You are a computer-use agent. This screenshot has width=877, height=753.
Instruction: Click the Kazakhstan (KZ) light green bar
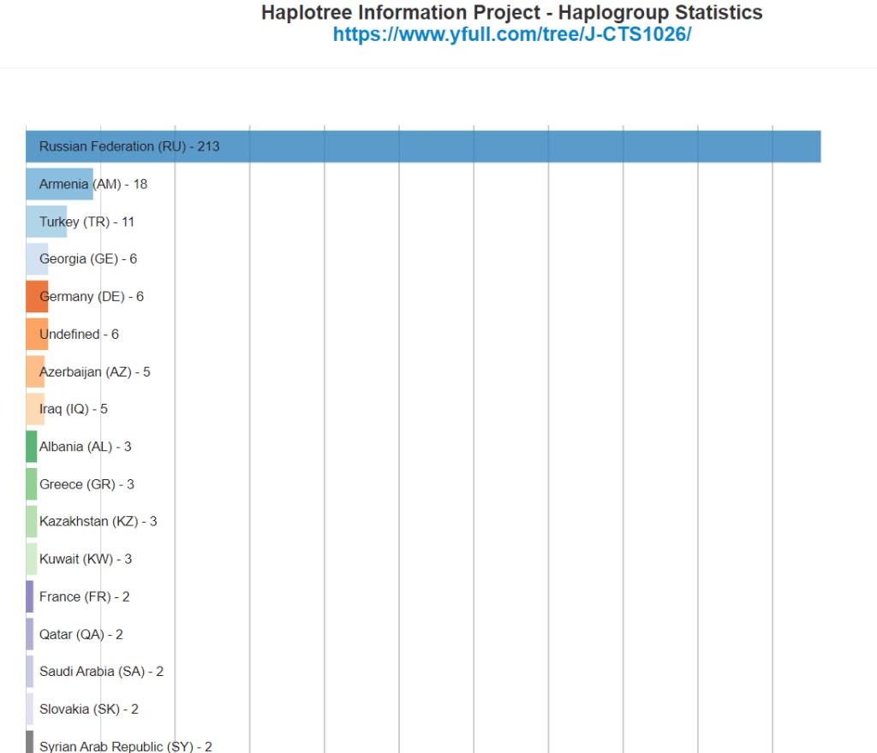coord(32,522)
